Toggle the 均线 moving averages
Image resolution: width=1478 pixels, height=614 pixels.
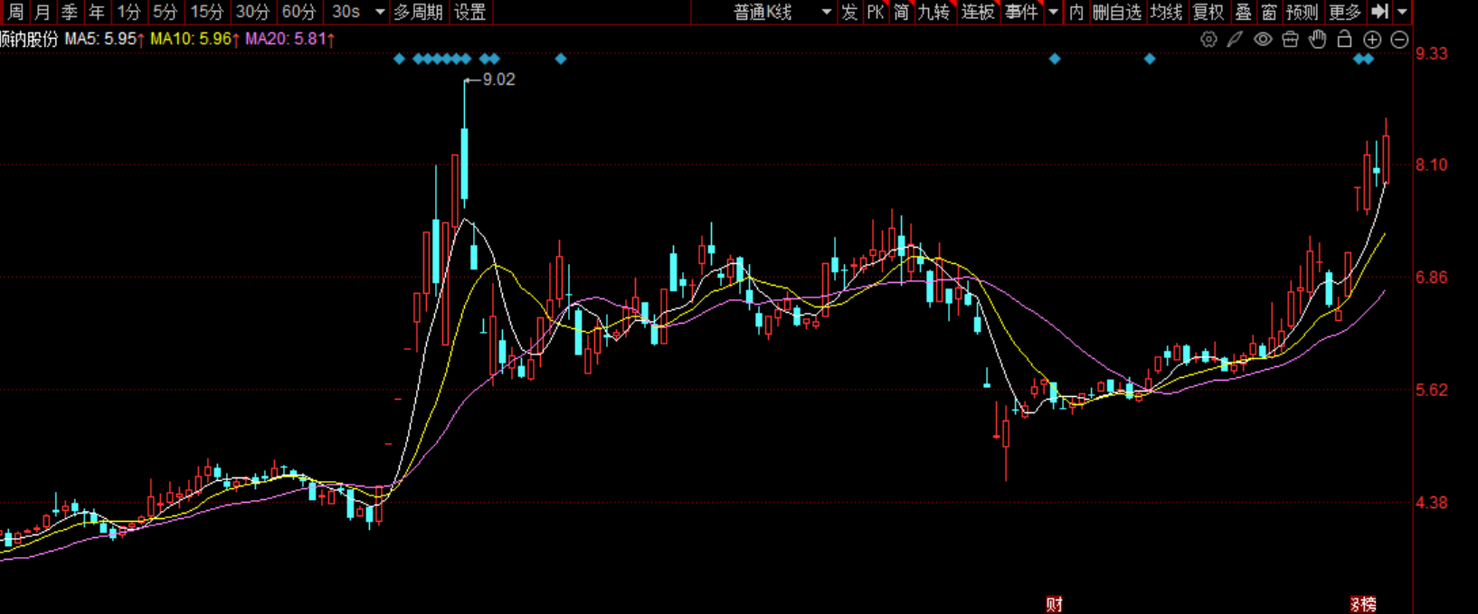pyautogui.click(x=1167, y=12)
